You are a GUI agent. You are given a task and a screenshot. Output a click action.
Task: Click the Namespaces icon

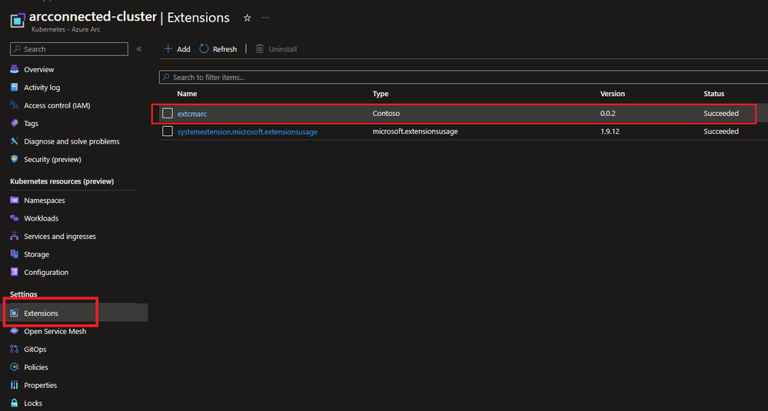14,200
